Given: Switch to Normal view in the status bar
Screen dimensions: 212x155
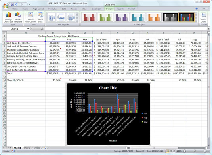Looking at the screenshot, I should pyautogui.click(x=167, y=151).
